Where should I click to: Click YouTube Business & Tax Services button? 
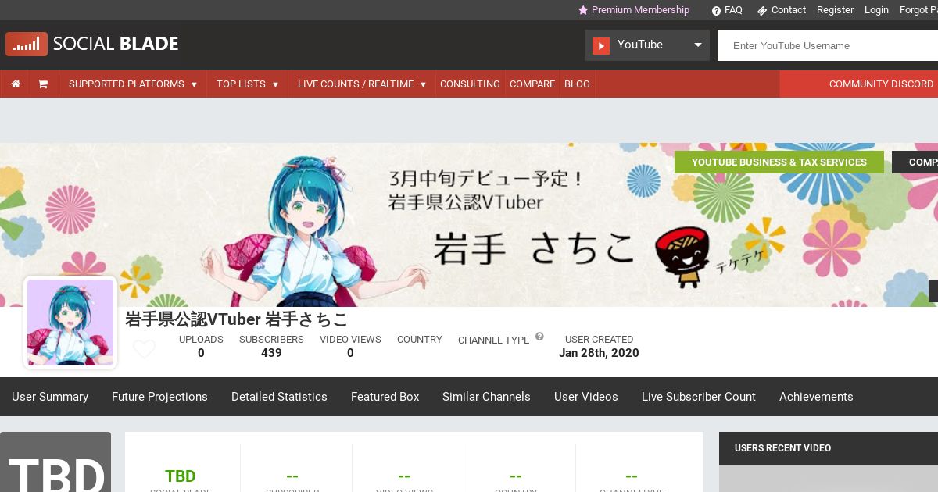click(779, 162)
